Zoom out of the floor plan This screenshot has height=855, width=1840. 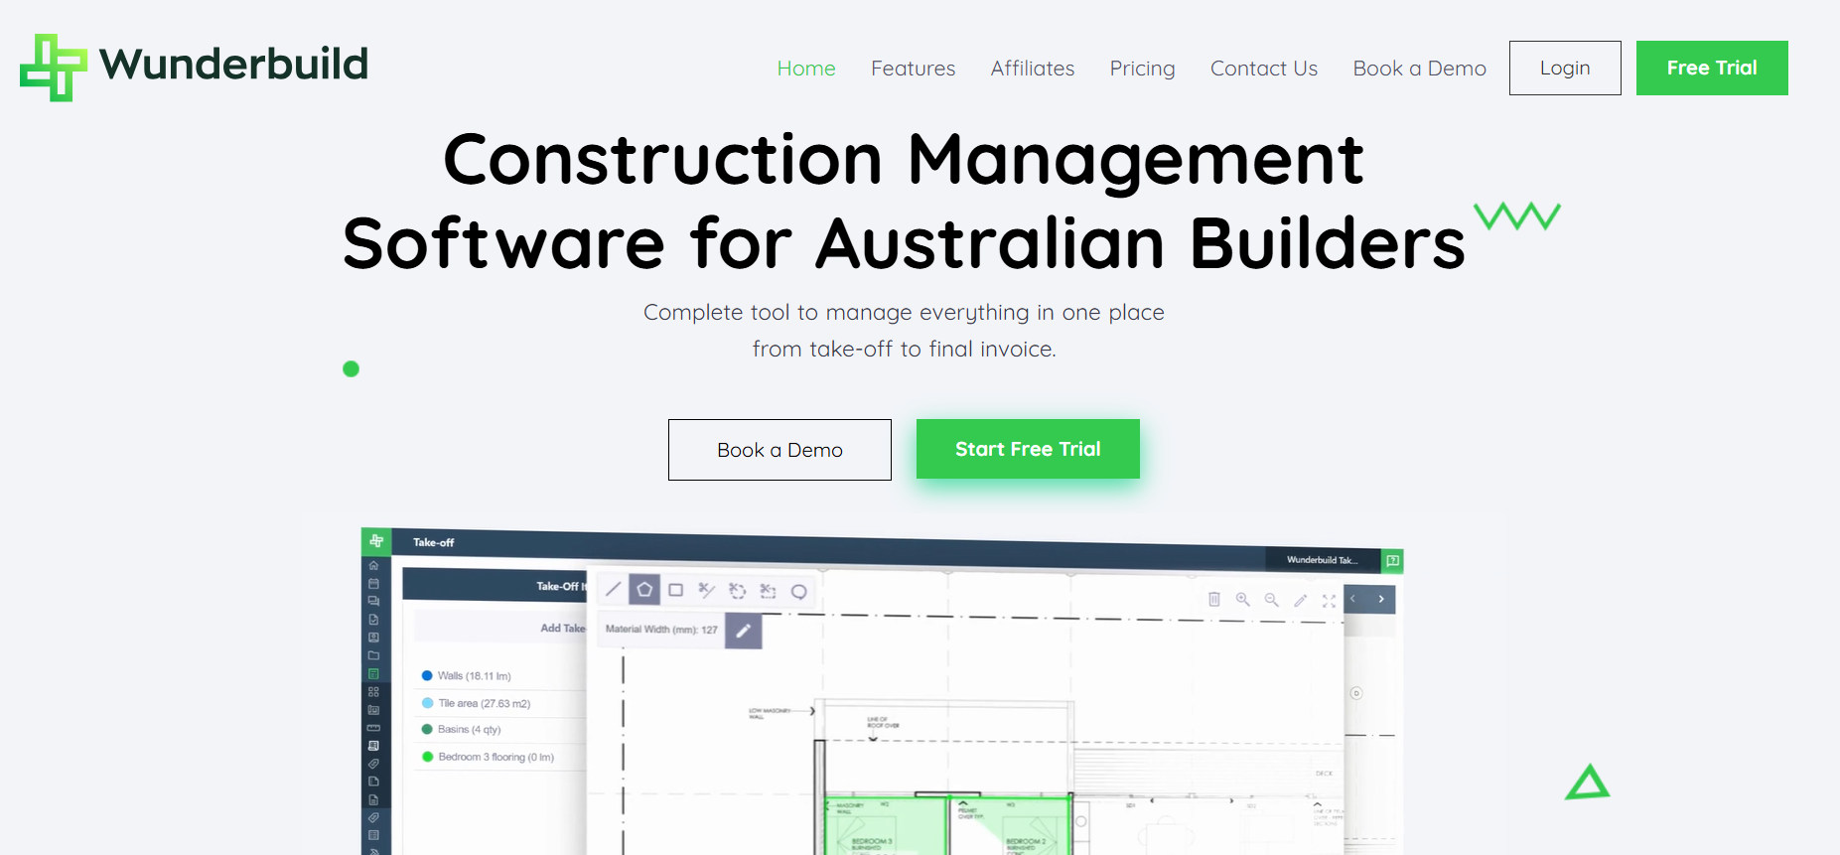pos(1272,600)
